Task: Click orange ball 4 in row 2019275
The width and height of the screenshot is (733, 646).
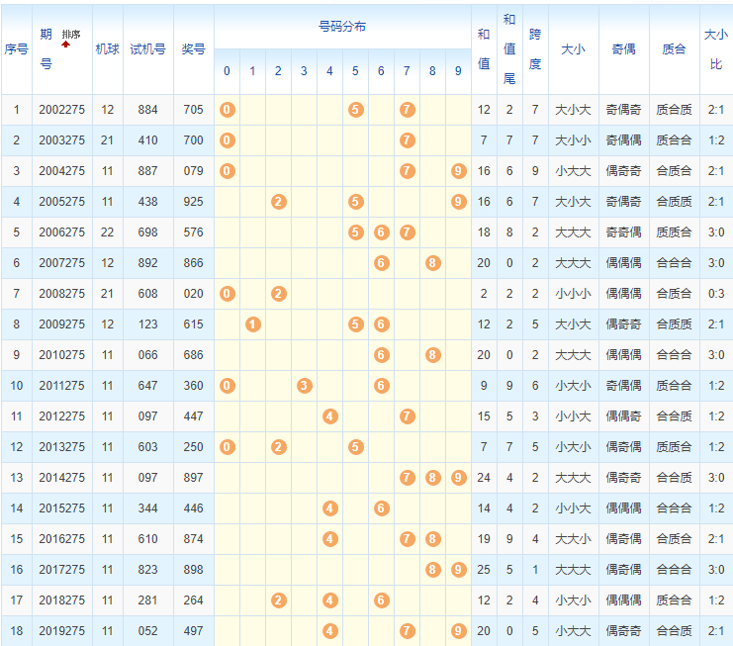Action: (329, 630)
